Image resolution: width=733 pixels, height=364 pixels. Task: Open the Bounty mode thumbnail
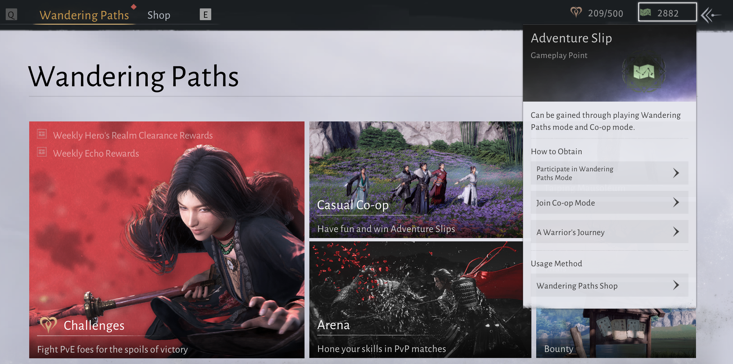[615, 333]
